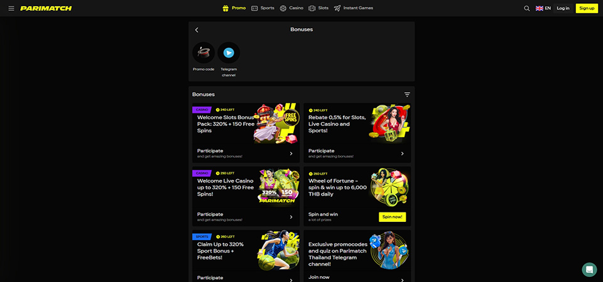Screen dimensions: 603x282
Task: Click the Casino chip icon
Action: coord(283,8)
